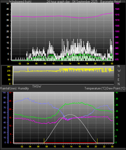Viewport: 126px width, 150px height.
Task: Click hour 16 on the windspeed graph axis
Action: point(78,64)
